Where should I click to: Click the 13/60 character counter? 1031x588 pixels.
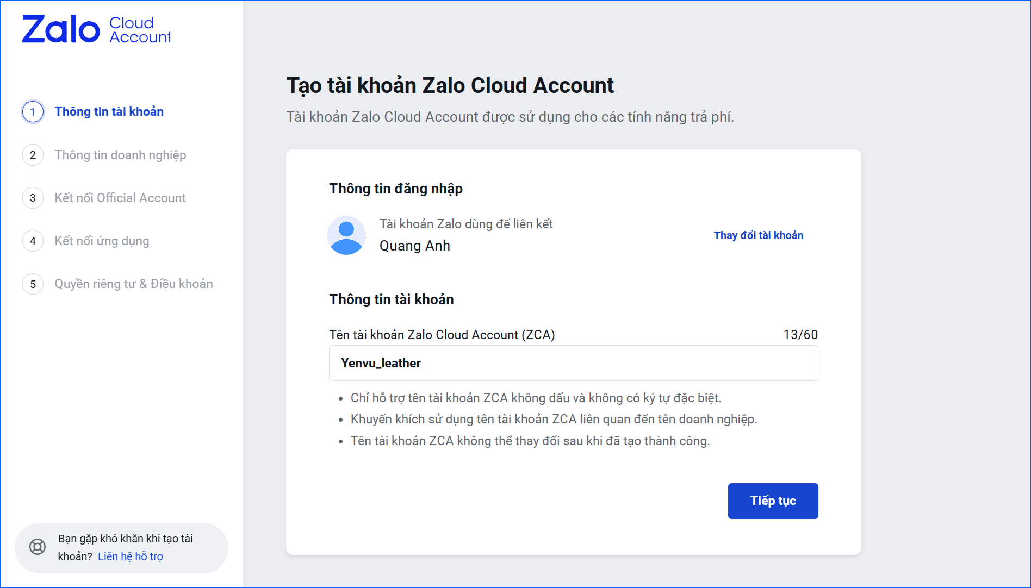800,335
